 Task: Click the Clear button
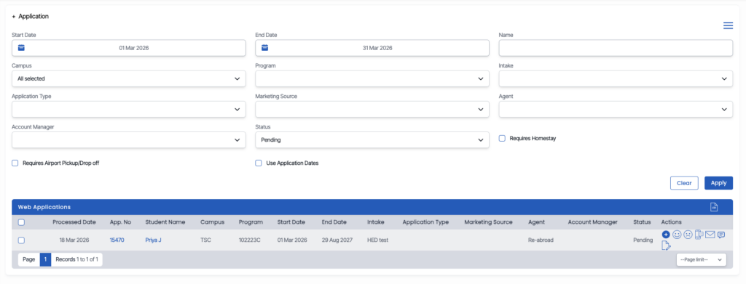[x=684, y=183]
